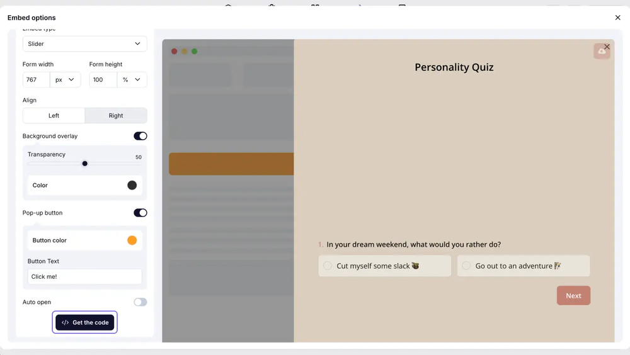Click the yellow window dot in preview
Viewport: 630px width, 355px height.
point(185,52)
